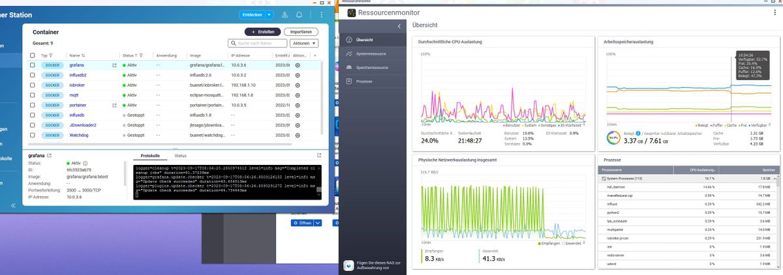Open settings gear for influxdb2 container
This screenshot has height=275, width=783.
298,75
